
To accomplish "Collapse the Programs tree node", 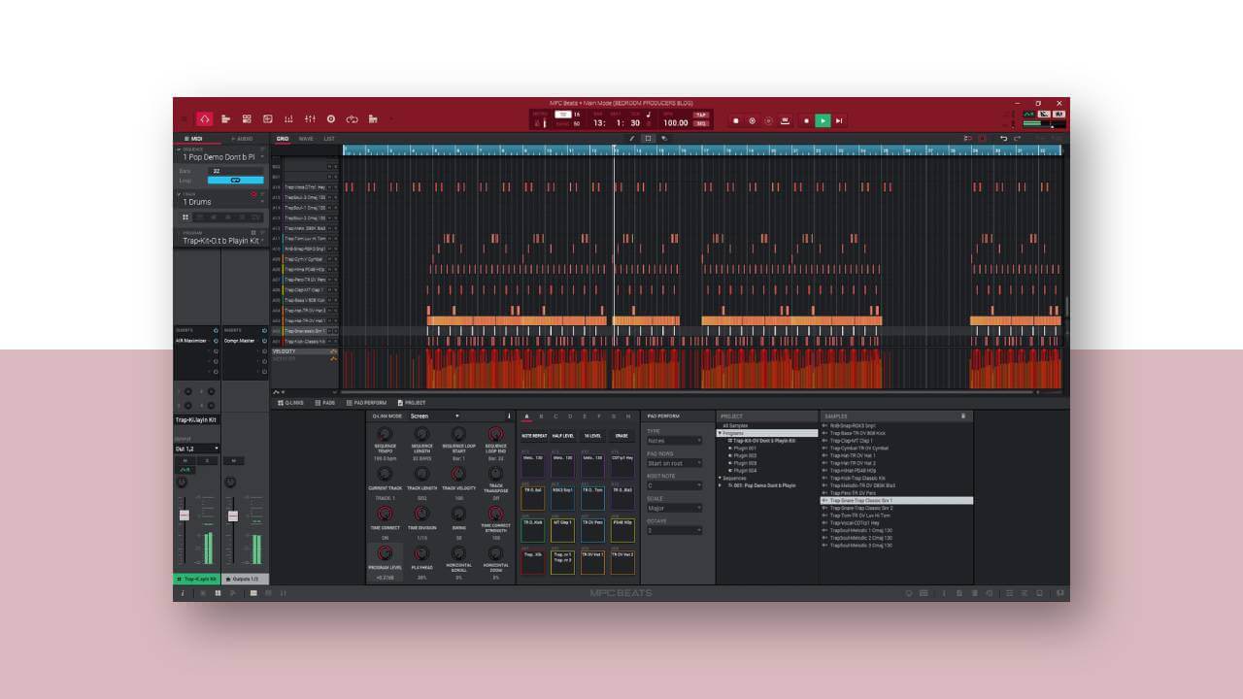I will (x=720, y=433).
